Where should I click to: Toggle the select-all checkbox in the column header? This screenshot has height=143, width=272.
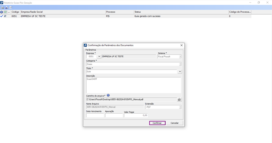tap(6, 12)
